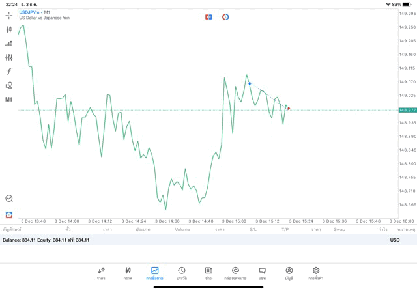Open the การตั้งค่า settings tab
This screenshot has height=291, width=417.
point(316,273)
